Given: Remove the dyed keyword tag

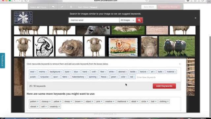Looking at the screenshot, I should click(68, 72).
